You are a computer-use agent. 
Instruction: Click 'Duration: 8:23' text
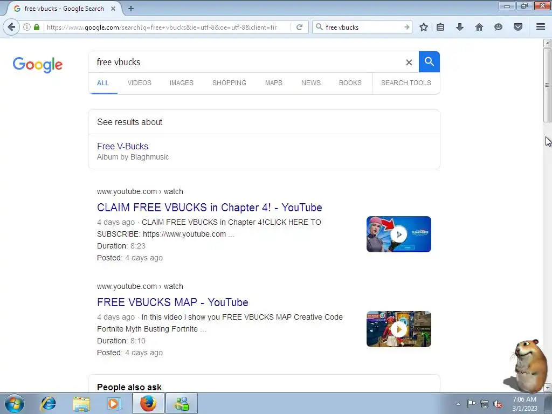point(121,246)
